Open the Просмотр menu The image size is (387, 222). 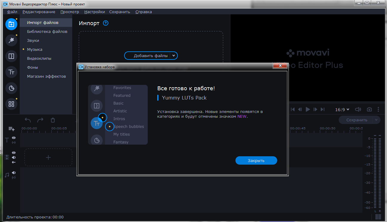click(70, 12)
